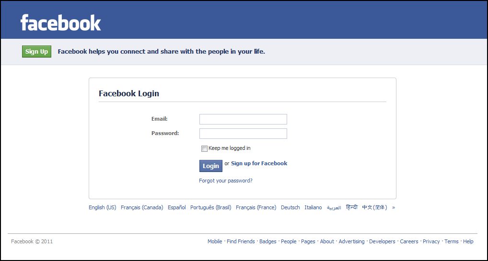Select the Arabic language link

point(334,208)
